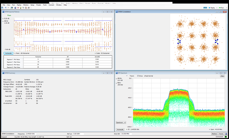The height and width of the screenshot is (139, 229).
Task: Open the blue gear Settings toolbar icon
Action: (15, 8)
